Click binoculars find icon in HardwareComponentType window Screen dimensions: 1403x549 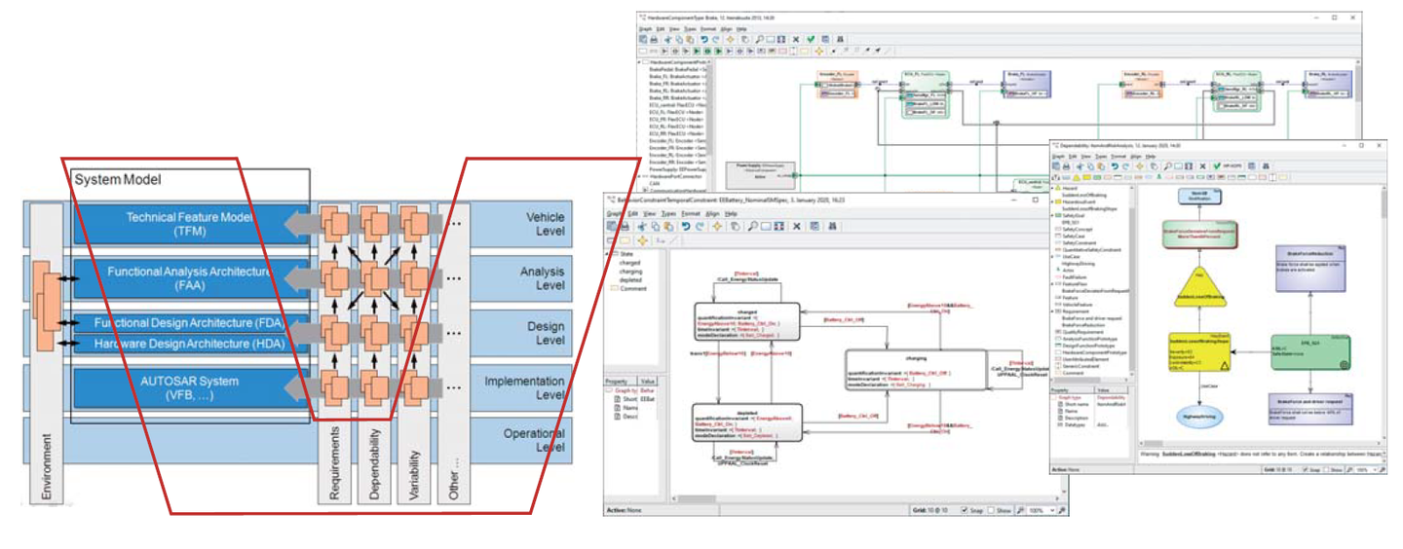coord(840,39)
